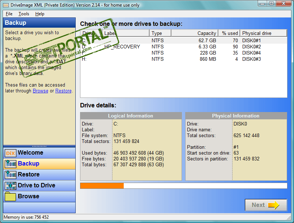This screenshot has width=294, height=223.
Task: Click the Logical Information panel header
Action: (x=131, y=116)
